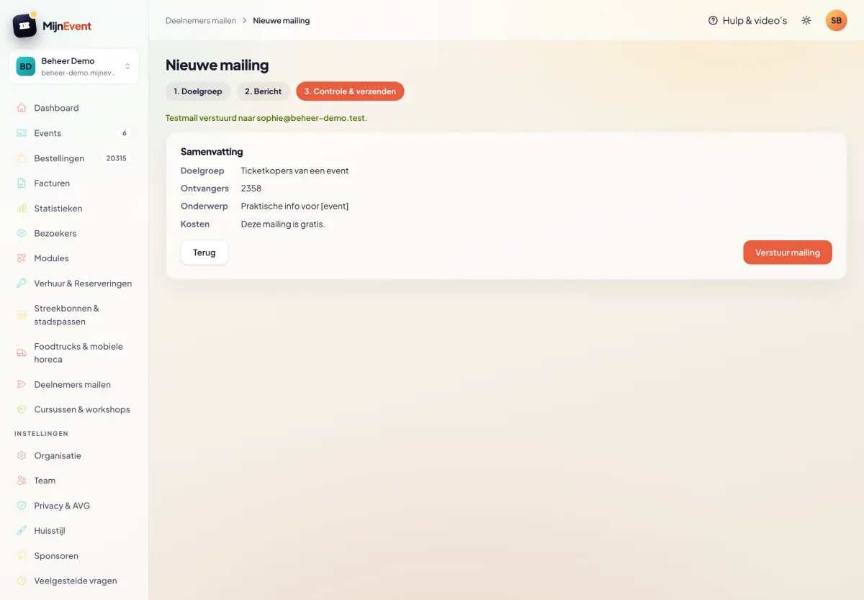Open the Modules grid icon

(x=22, y=258)
